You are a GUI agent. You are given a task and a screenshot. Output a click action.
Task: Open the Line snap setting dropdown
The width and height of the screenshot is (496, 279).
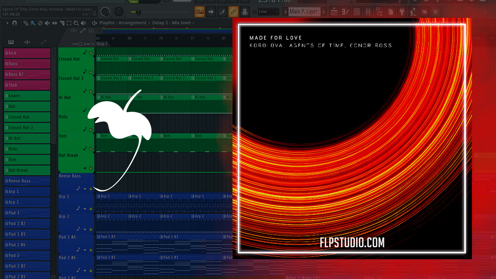pos(269,12)
